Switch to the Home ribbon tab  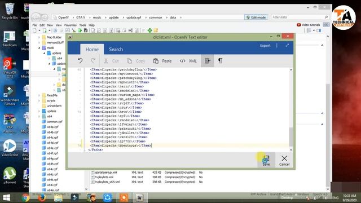click(92, 49)
